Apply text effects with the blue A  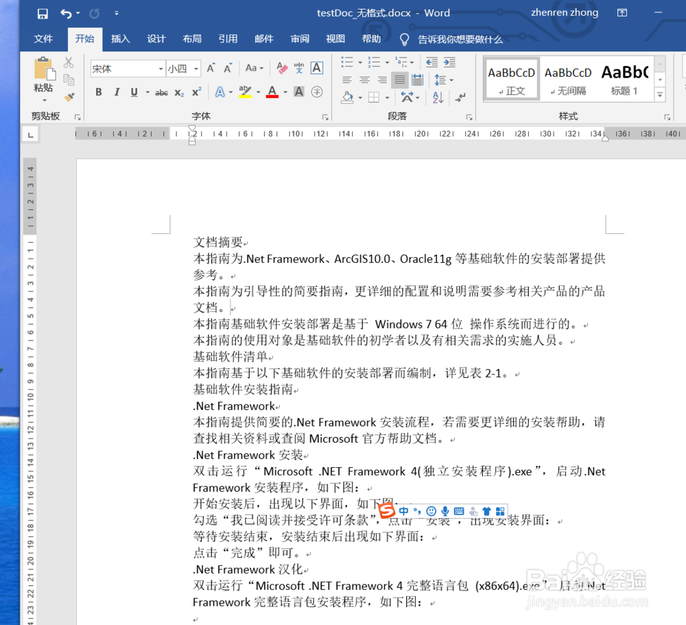coord(220,92)
